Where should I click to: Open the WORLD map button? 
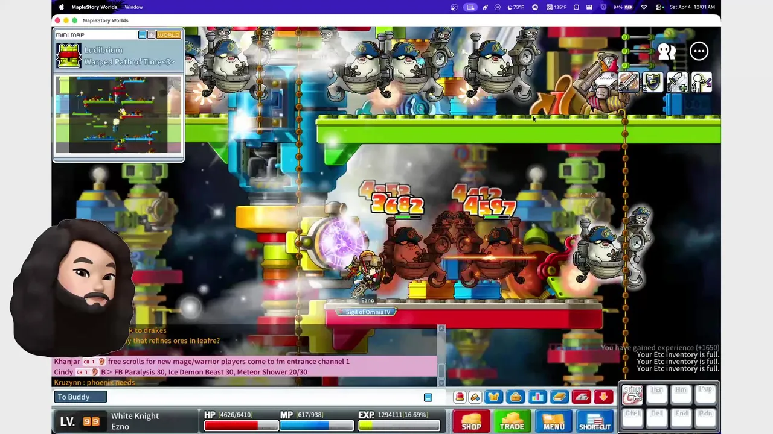tap(168, 35)
